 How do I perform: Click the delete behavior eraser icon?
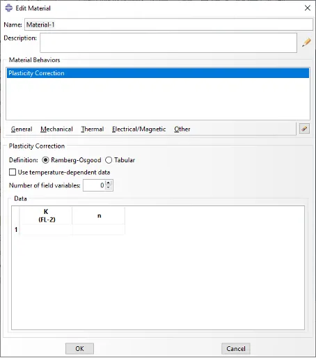coord(304,129)
